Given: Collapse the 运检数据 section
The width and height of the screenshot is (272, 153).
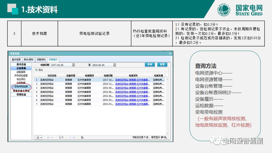Looking at the screenshot, I should tap(21, 68).
